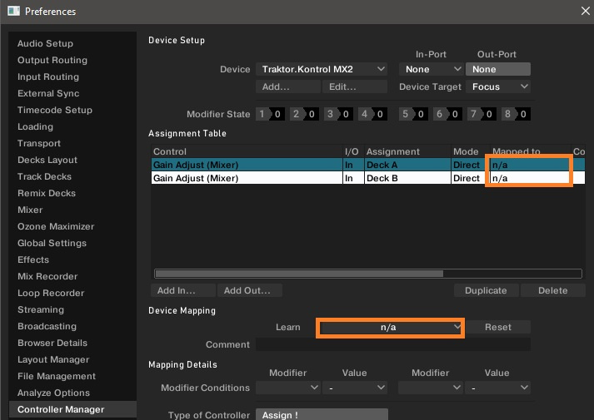Open Layout Manager preferences
594x420 pixels.
coord(52,359)
